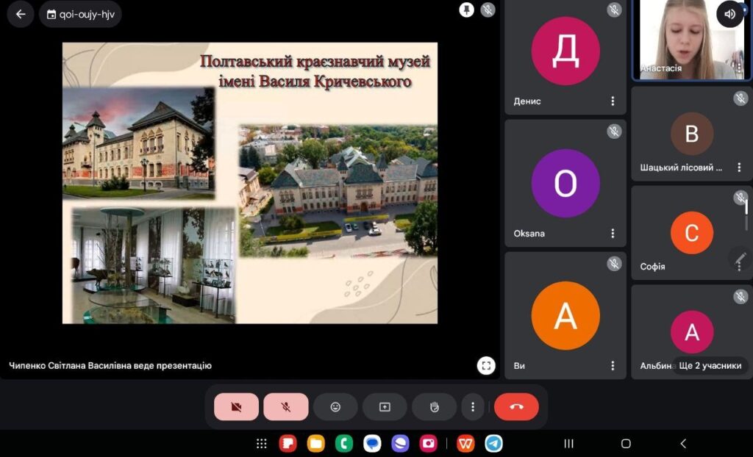The image size is (753, 457).
Task: Tap the audio speaker icon on Анастасія's tile
Action: pyautogui.click(x=729, y=14)
